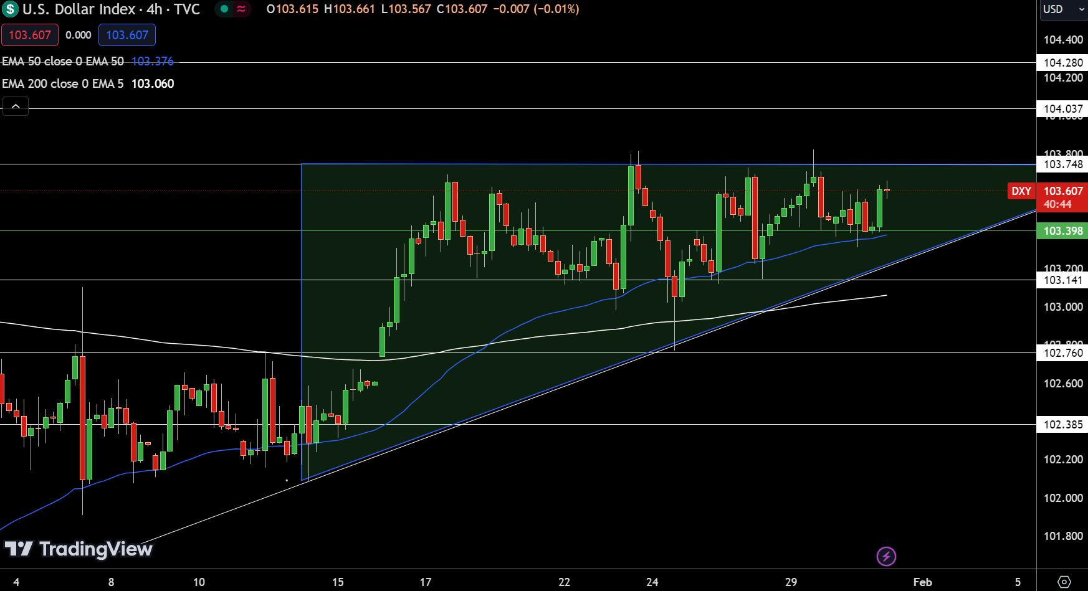Click the green 103.398 price label

coord(1063,230)
